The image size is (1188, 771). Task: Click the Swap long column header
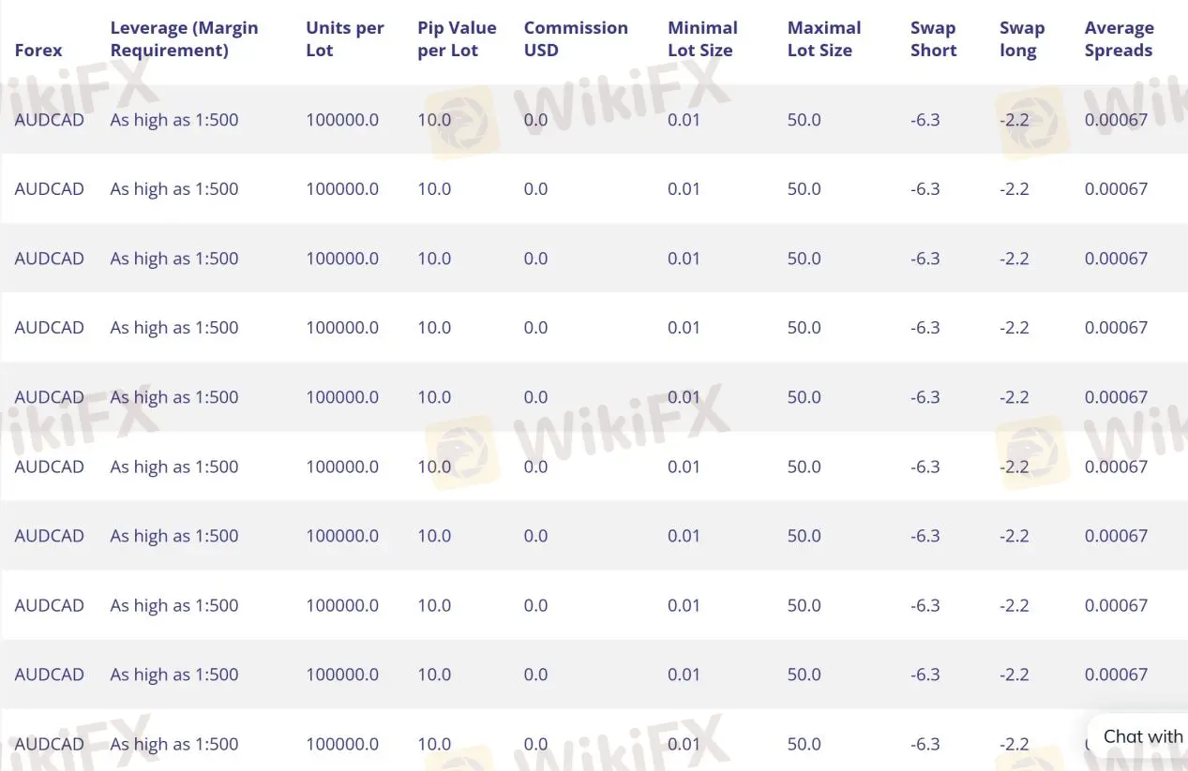(x=1021, y=39)
